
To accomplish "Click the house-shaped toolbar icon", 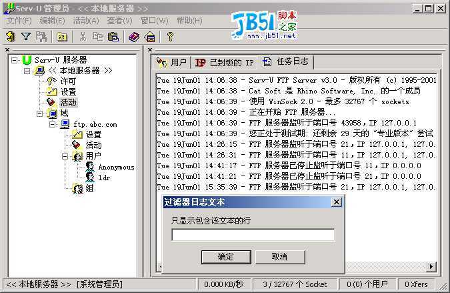I will tap(150, 37).
